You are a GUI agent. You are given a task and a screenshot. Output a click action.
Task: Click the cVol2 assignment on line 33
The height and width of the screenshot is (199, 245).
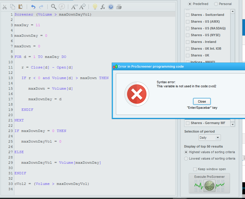[x=52, y=184]
